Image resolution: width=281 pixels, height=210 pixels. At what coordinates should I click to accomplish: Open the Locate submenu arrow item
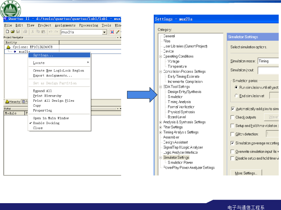[59, 63]
